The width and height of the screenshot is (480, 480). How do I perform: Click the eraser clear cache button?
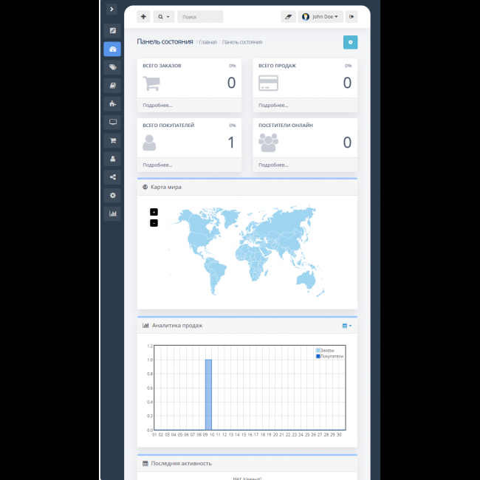288,16
